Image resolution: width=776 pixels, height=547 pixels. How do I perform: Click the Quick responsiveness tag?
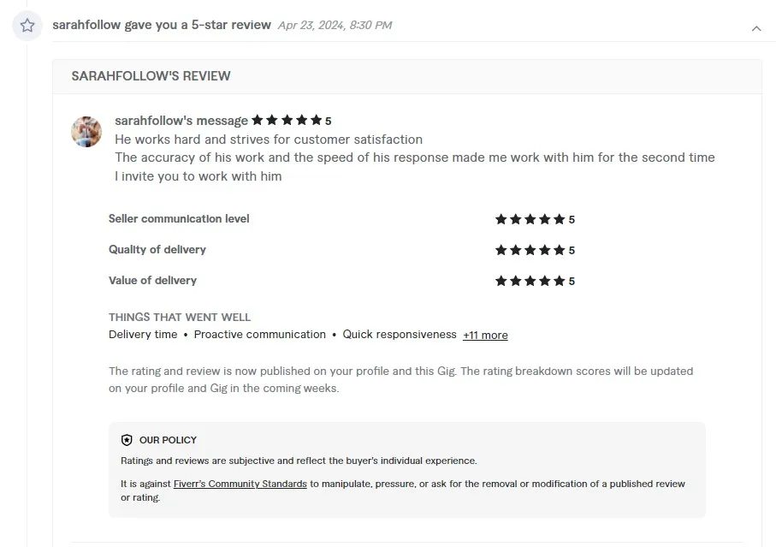coord(398,335)
